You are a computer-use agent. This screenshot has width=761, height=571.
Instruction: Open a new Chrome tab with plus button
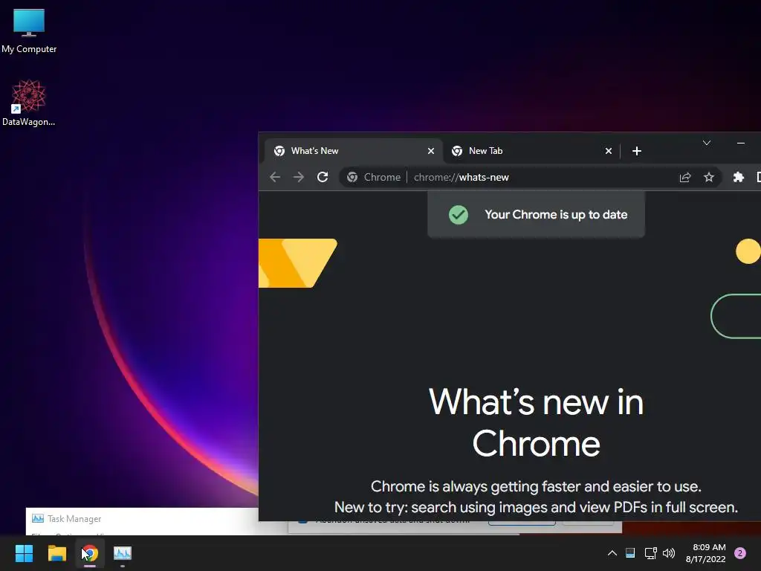pyautogui.click(x=637, y=151)
